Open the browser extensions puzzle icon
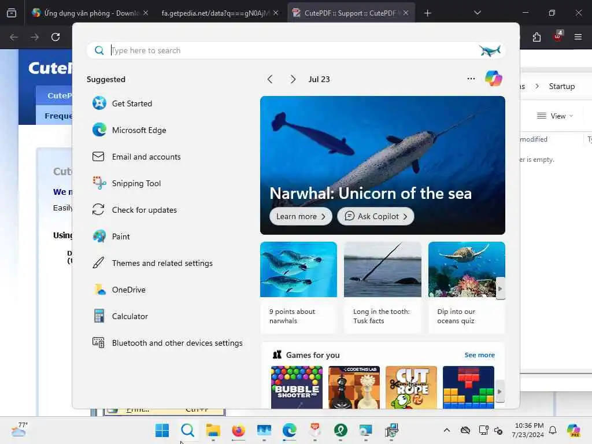Viewport: 592px width, 444px height. 536,37
